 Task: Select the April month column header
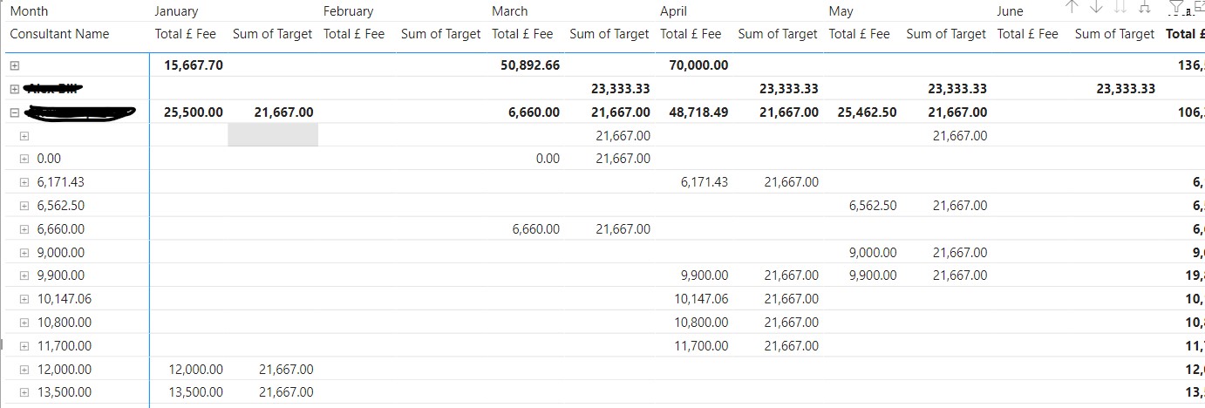coord(673,11)
